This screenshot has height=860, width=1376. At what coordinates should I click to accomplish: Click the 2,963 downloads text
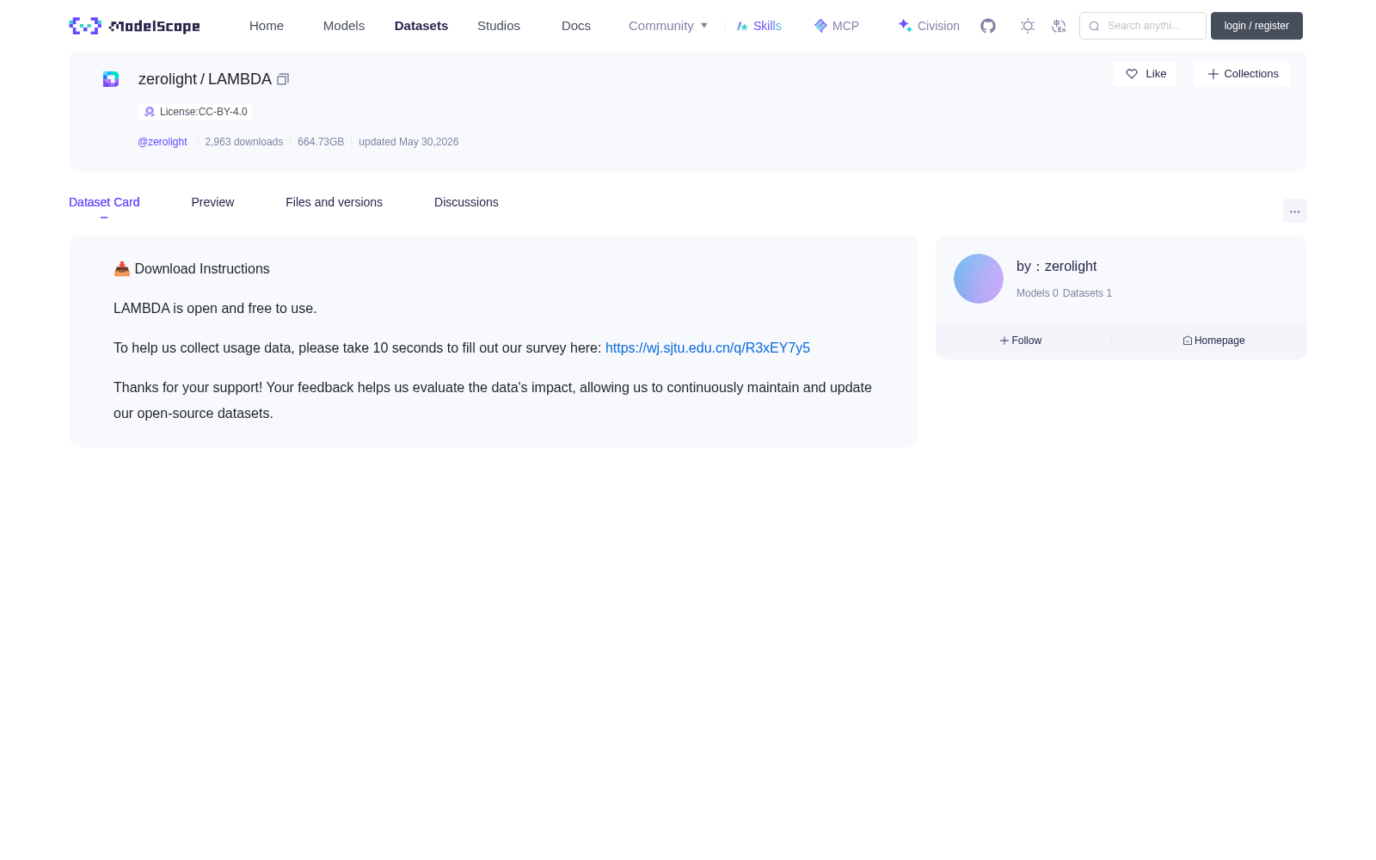pyautogui.click(x=244, y=142)
